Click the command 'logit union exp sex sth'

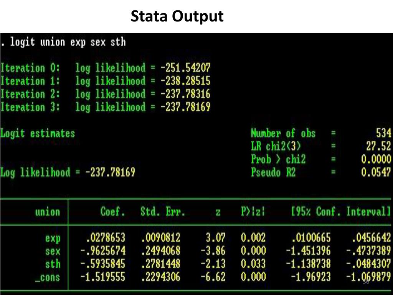(x=68, y=42)
